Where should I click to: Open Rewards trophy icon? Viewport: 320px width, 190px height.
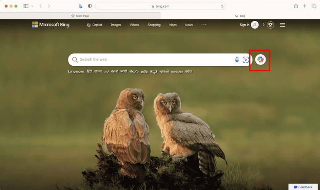click(270, 25)
